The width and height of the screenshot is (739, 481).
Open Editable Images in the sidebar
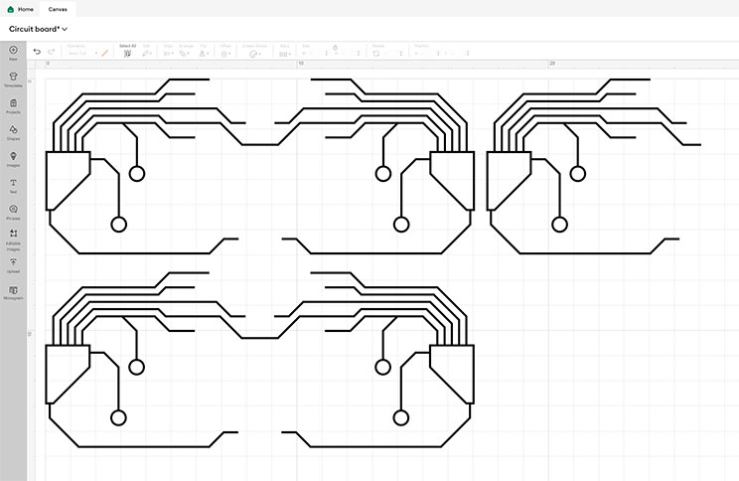point(13,238)
